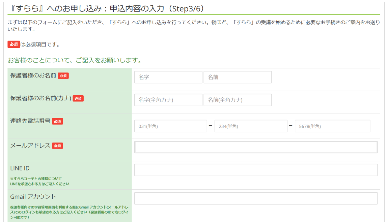
Task: Click the phone field with 5678(半角) placeholder
Action: (332, 126)
